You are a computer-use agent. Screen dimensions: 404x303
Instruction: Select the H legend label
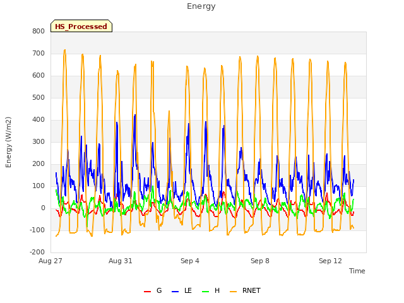coord(217,290)
